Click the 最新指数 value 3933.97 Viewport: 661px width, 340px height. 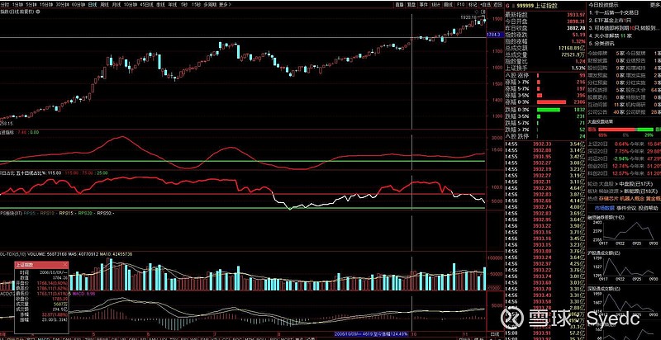point(575,15)
